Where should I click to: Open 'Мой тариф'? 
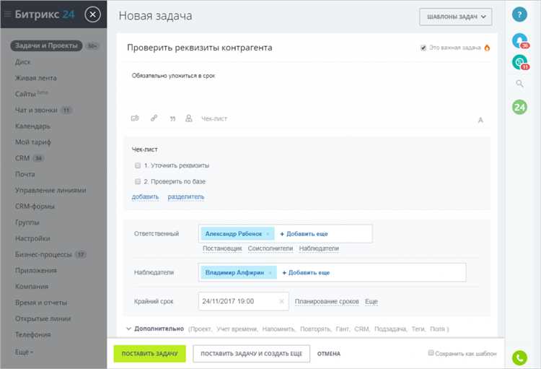[32, 142]
